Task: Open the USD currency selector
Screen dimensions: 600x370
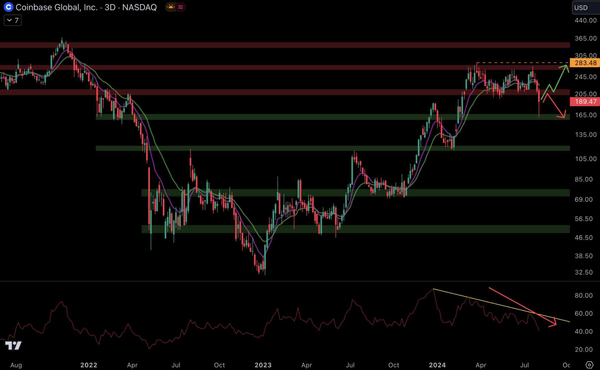Action: (585, 8)
